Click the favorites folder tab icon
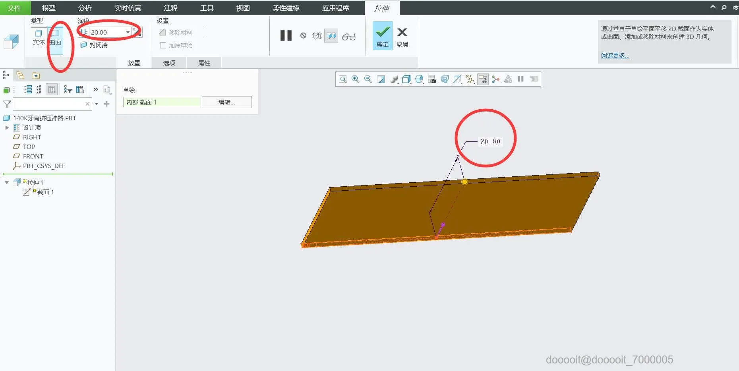Screen dimensions: 739x371 coord(36,75)
